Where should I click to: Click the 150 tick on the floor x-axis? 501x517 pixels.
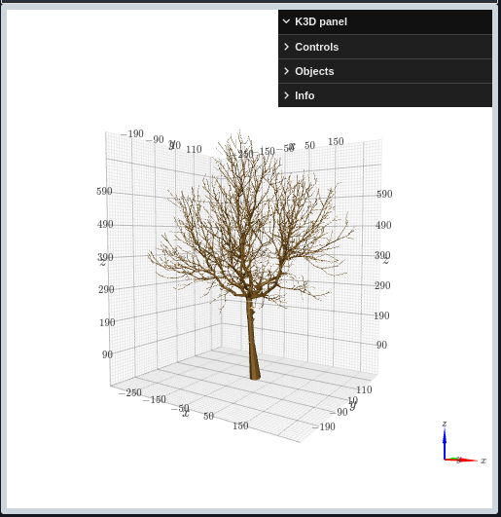coord(240,425)
